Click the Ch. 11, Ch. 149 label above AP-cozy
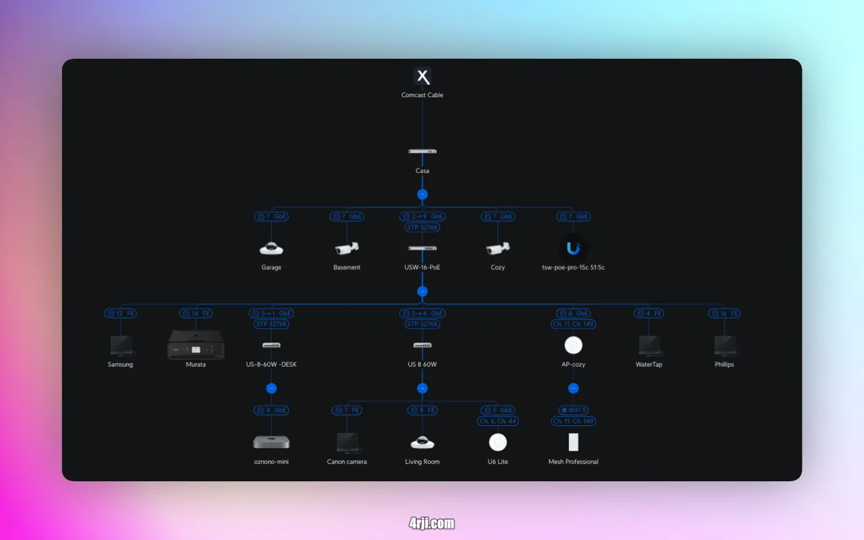Screen dimensions: 864x540 572,324
